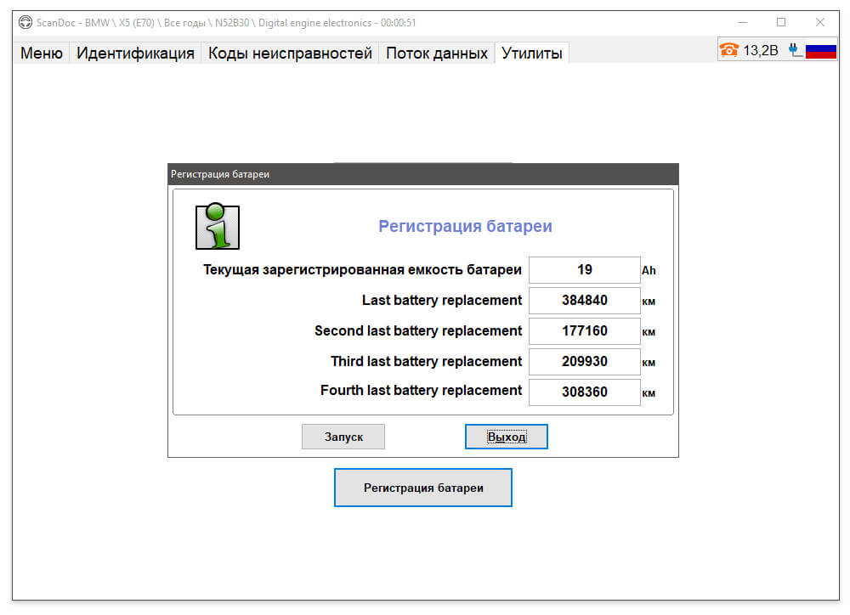850x615 pixels.
Task: Click the ScanDoc steering wheel app icon
Action: tap(25, 23)
